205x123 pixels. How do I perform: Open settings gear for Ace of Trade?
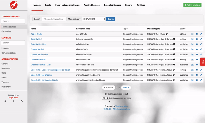[x=197, y=34]
